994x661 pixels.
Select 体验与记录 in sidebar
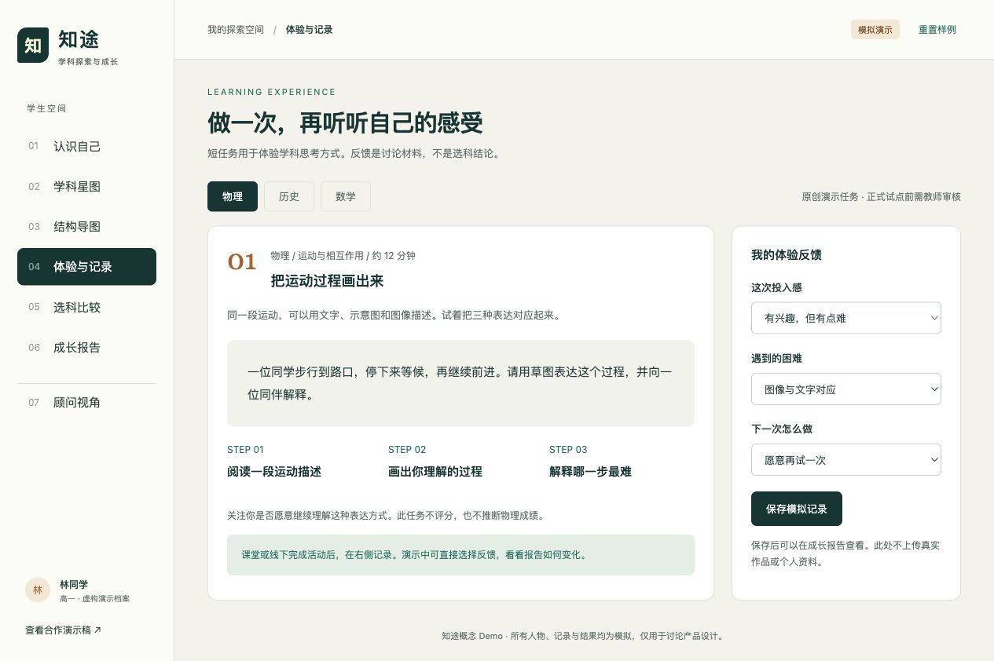pyautogui.click(x=86, y=267)
